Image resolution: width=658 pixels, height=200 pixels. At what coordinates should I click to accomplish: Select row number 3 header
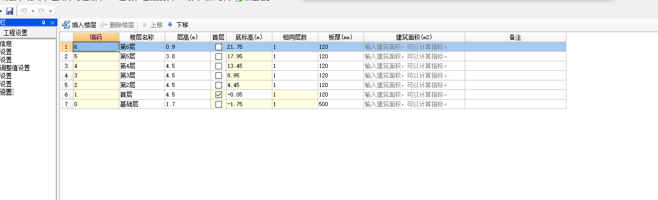66,66
